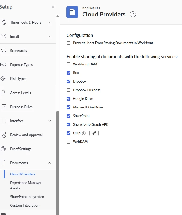Expand the Email section chevron
This screenshot has height=215, width=182.
pos(50,36)
